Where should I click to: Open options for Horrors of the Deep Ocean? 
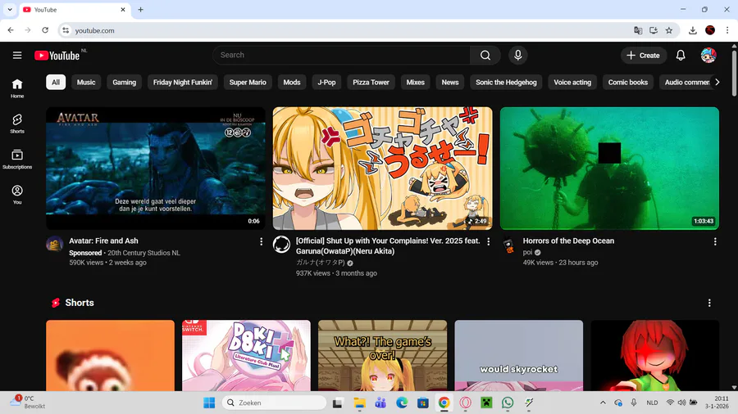pyautogui.click(x=715, y=241)
